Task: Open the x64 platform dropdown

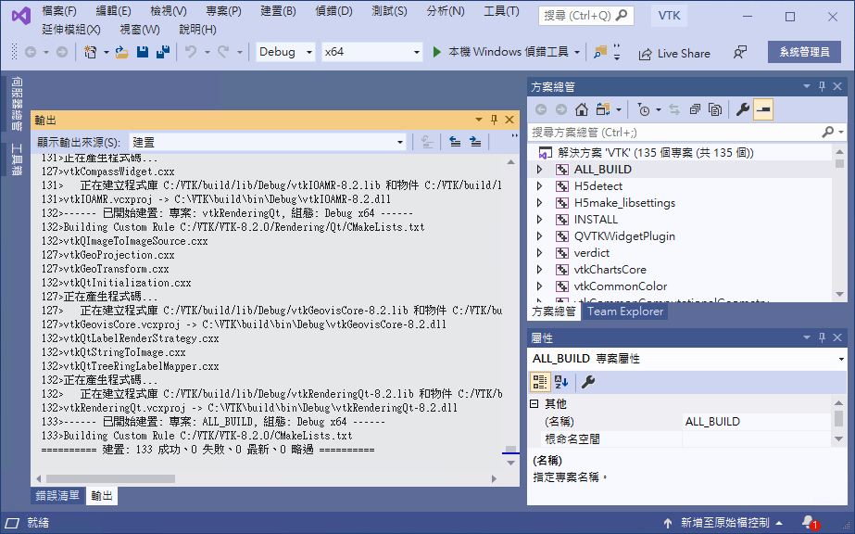Action: [x=371, y=52]
